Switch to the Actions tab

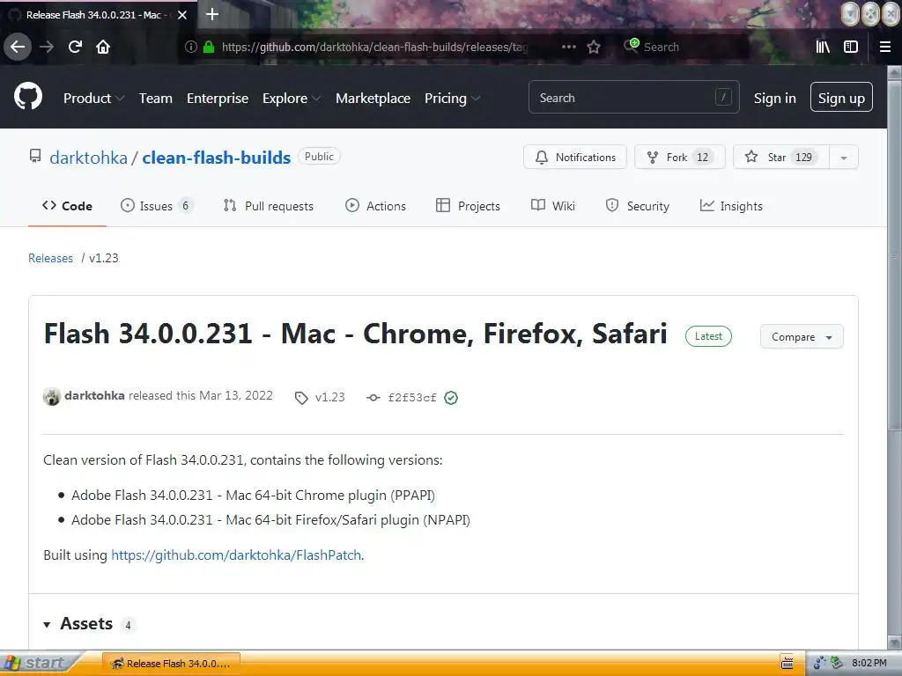pyautogui.click(x=375, y=206)
